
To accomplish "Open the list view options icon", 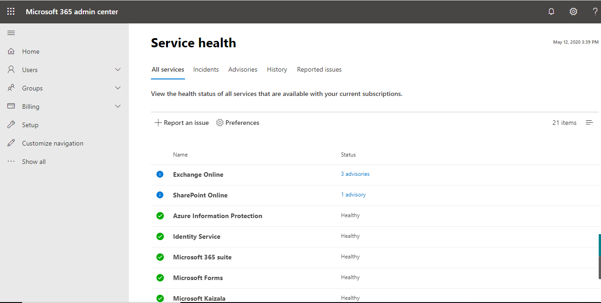I will (589, 123).
